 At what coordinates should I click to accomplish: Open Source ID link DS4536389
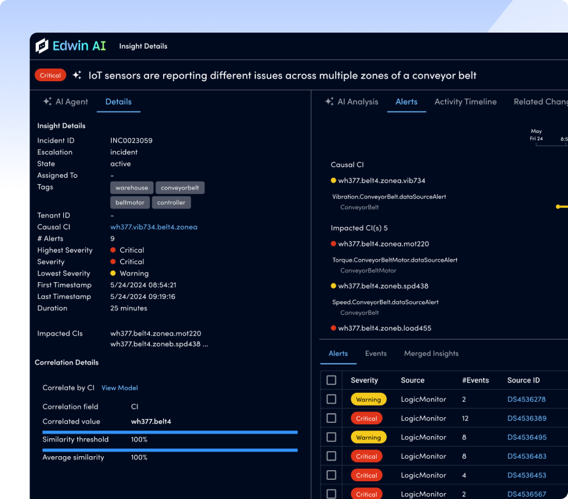(x=526, y=418)
